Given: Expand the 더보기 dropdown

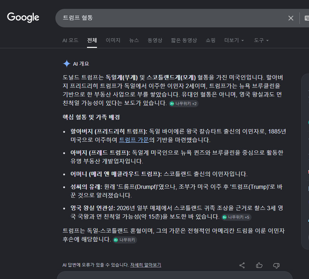Looking at the screenshot, I should point(234,40).
